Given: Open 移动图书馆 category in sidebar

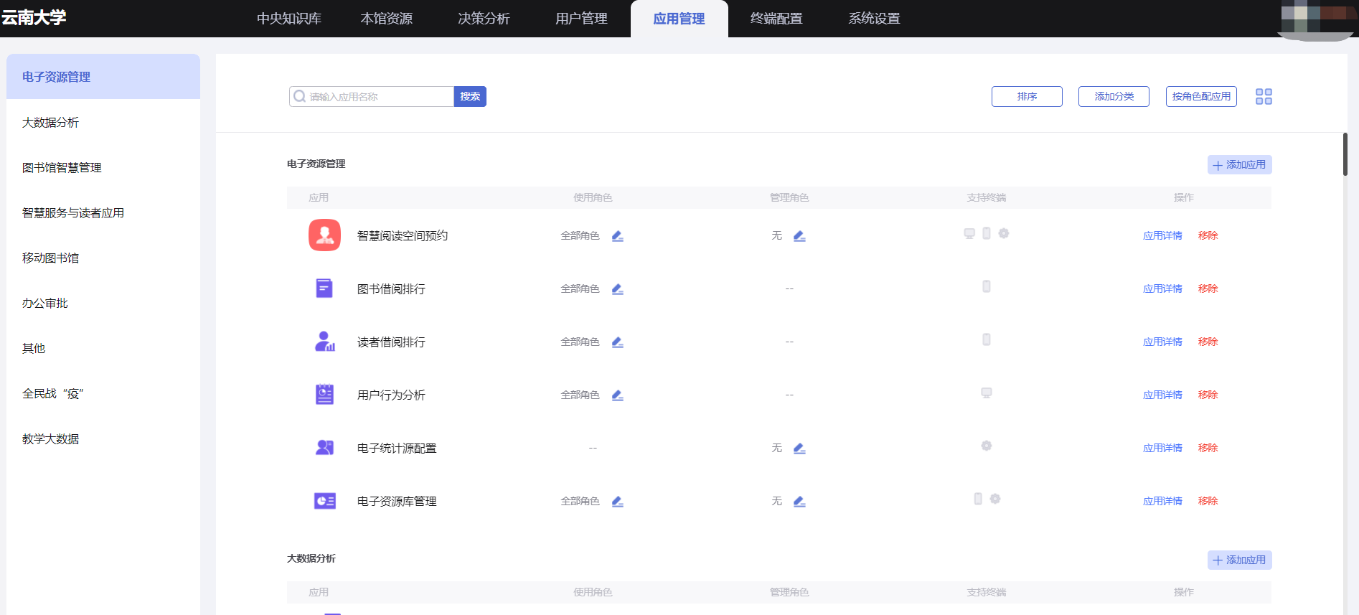Looking at the screenshot, I should (50, 258).
